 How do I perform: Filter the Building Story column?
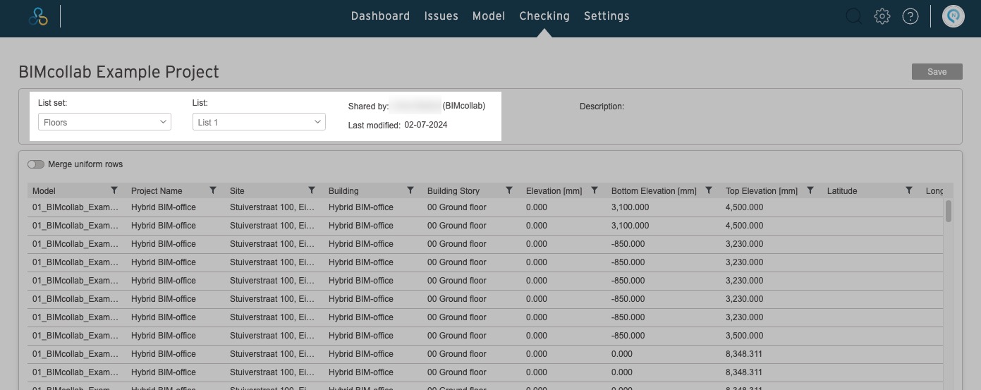point(509,190)
